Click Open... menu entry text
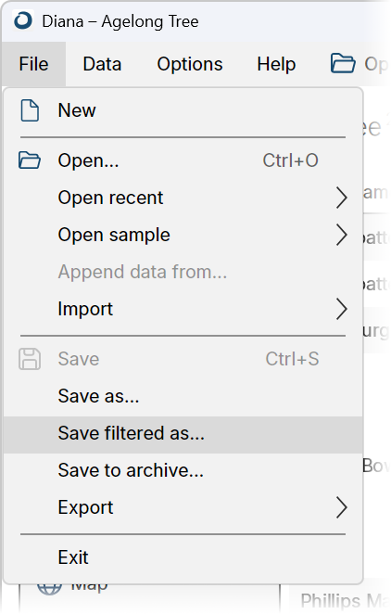Screen dimensions: 391x614 point(88,160)
